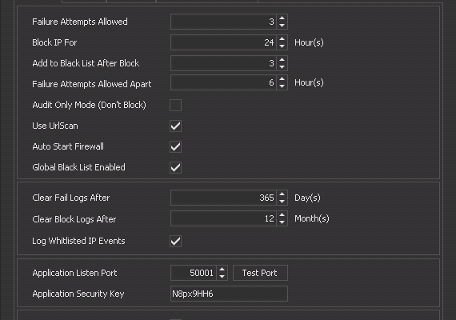The width and height of the screenshot is (456, 320).
Task: Select the Block IP For value field
Action: pyautogui.click(x=223, y=42)
